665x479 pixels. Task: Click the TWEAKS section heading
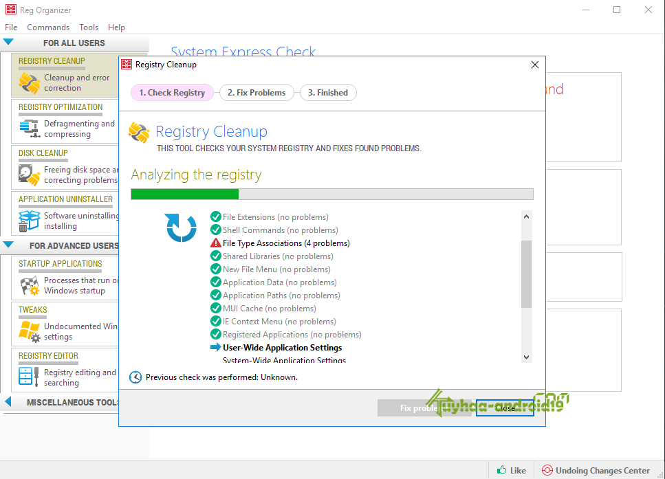tap(32, 309)
